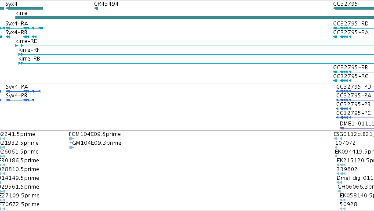Screen dimensions: 374x211
Task: Open the Syx4-PB protein label
Action: (16, 96)
